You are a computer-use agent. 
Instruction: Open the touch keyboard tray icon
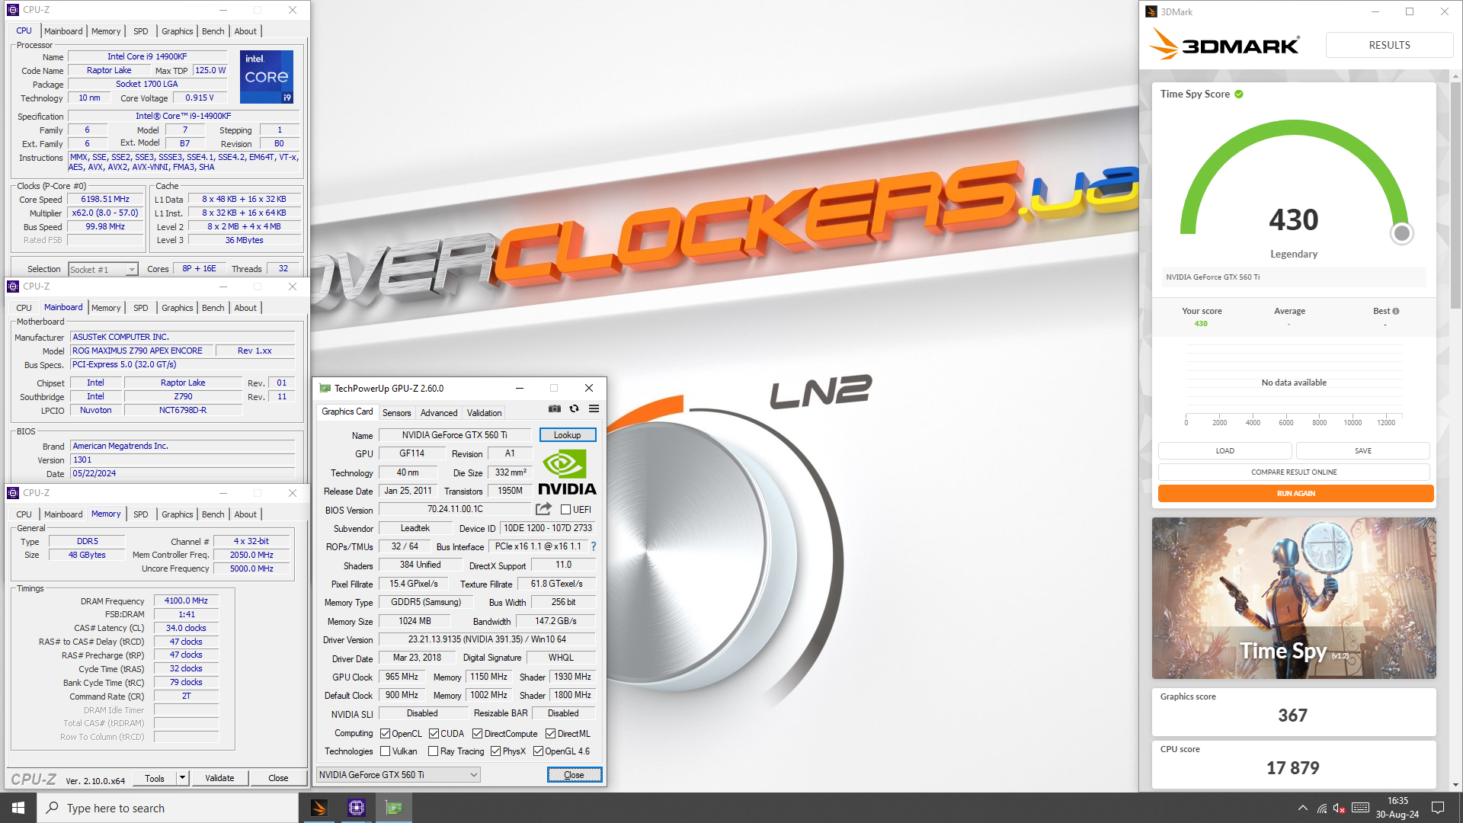pyautogui.click(x=1361, y=808)
